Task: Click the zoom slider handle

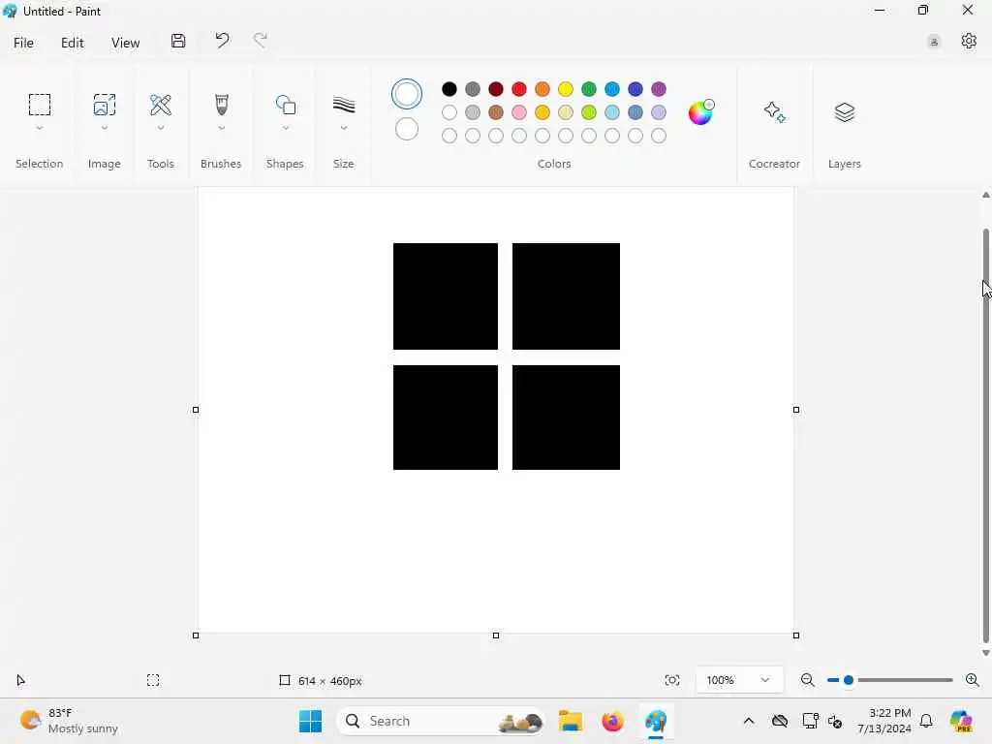Action: tap(849, 680)
